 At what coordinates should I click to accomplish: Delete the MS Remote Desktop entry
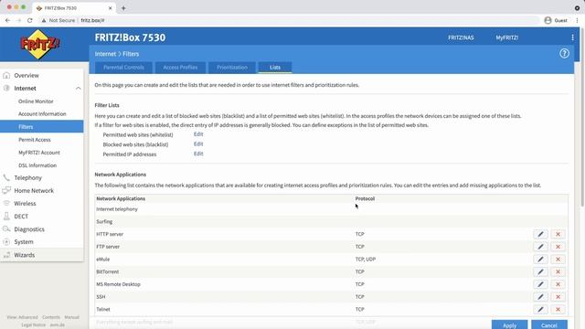558,284
